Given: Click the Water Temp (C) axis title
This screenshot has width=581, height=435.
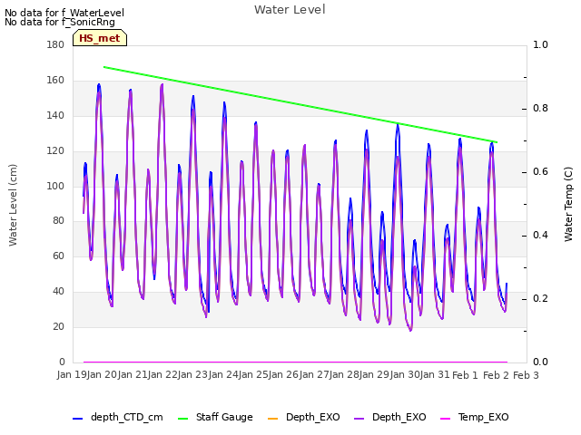Looking at the screenshot, I should [568, 205].
